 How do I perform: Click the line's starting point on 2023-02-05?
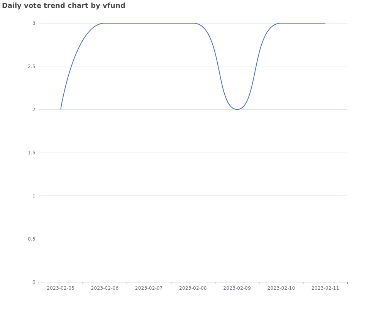61,109
